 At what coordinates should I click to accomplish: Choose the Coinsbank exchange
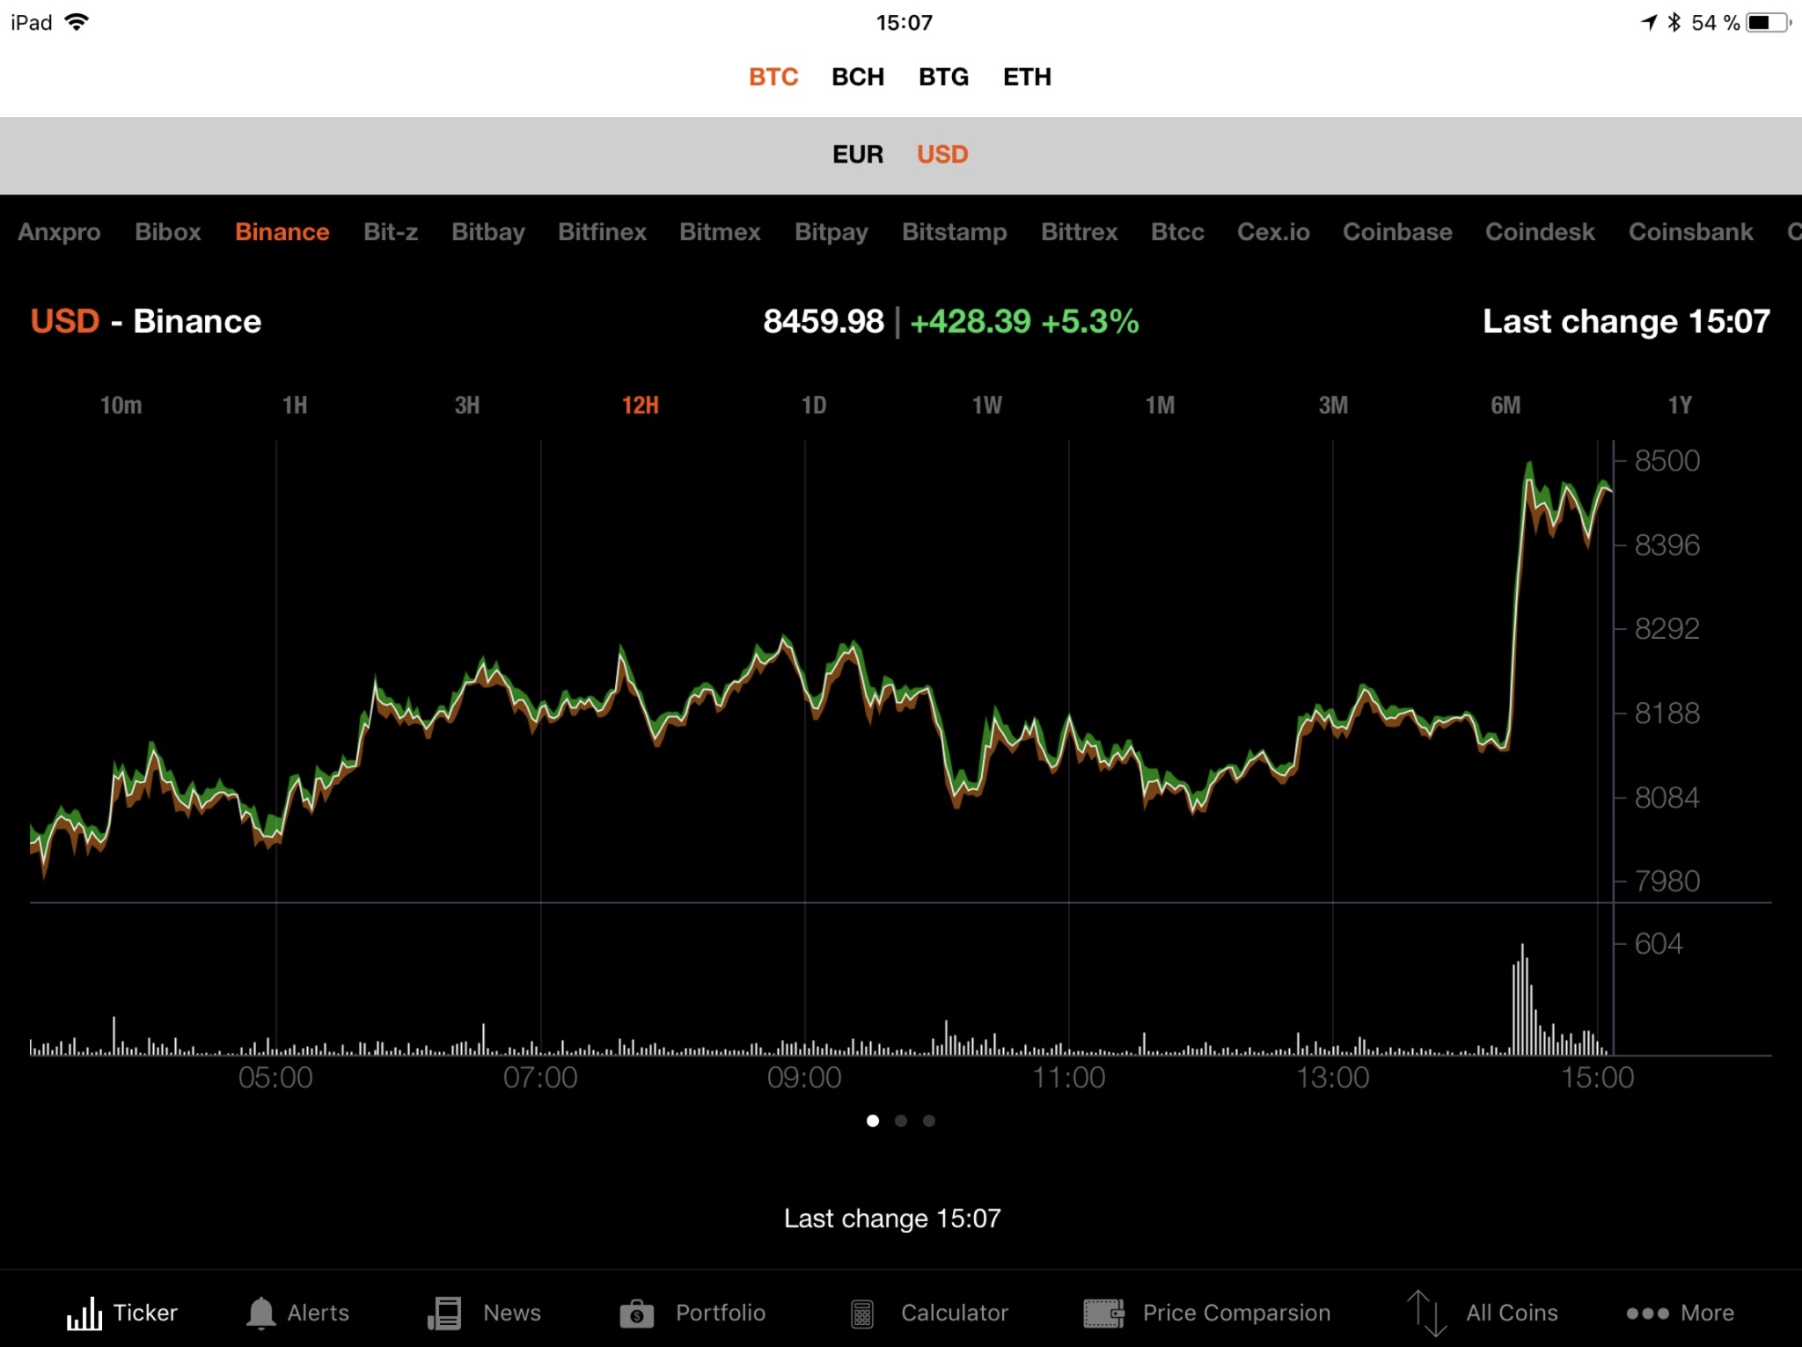(1690, 232)
